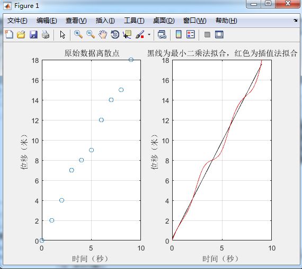This screenshot has width=302, height=269.
Task: Open the 工具(T) menu
Action: pyautogui.click(x=134, y=21)
